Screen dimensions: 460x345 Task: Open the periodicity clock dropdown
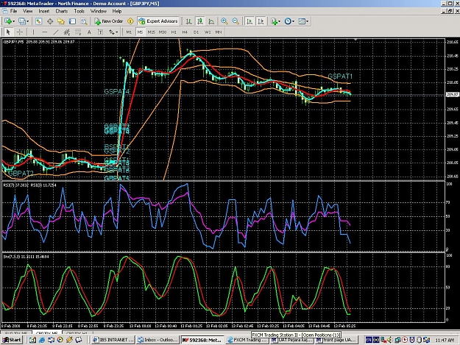point(289,21)
